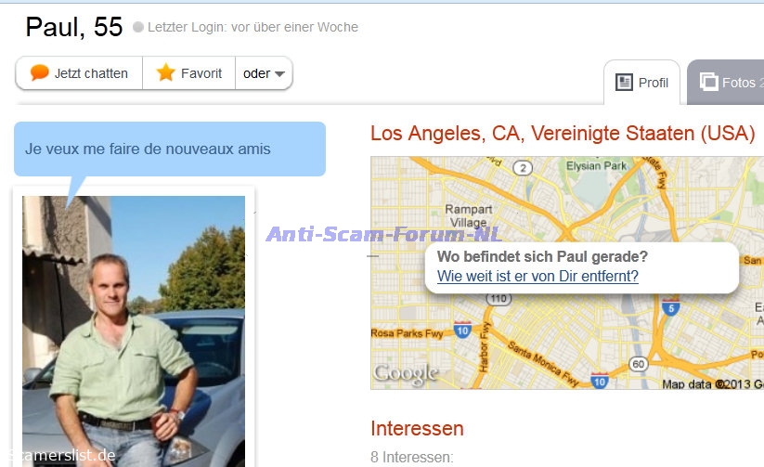Open the Profil tab page icon
764x467 pixels.
point(624,83)
